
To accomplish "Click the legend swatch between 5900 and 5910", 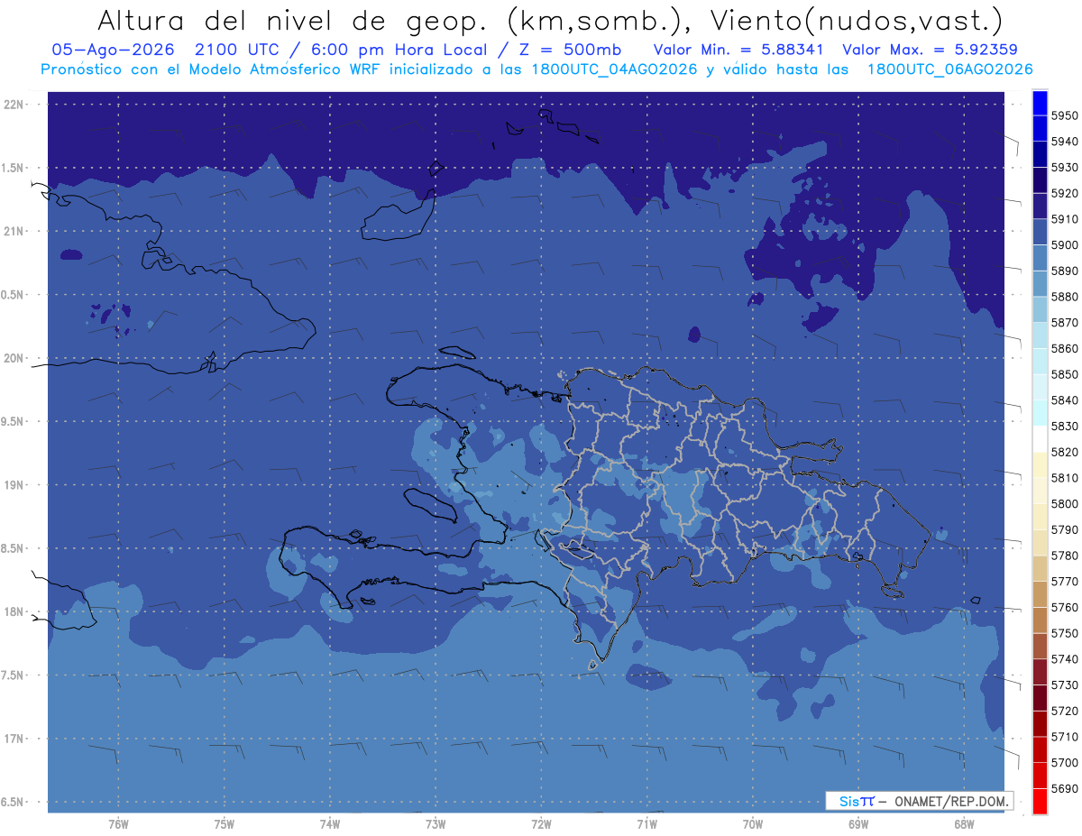I will click(1040, 232).
